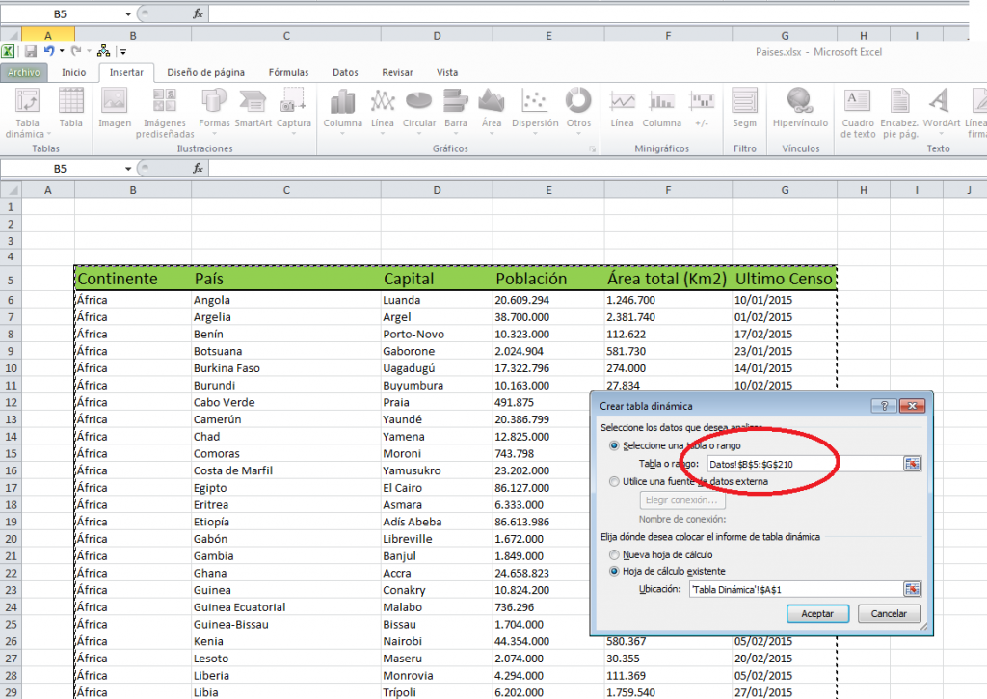Viewport: 987px width, 699px height.
Task: Select the 'Seleccione una tabla o rango' option
Action: (614, 445)
